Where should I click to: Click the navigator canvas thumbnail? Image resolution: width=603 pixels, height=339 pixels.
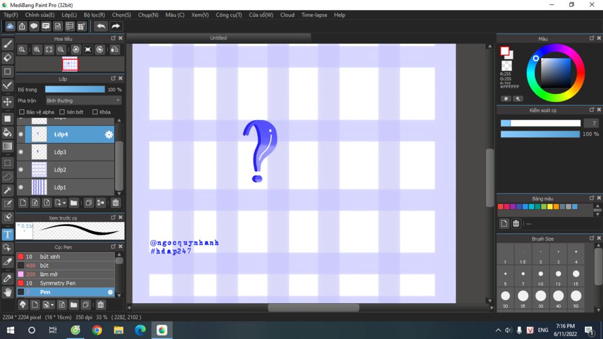point(70,64)
